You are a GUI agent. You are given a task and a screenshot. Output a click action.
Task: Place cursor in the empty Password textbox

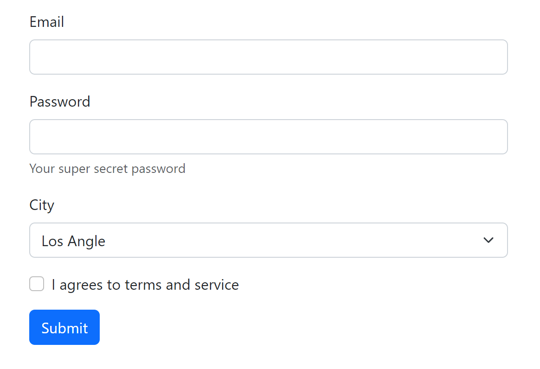click(x=268, y=137)
